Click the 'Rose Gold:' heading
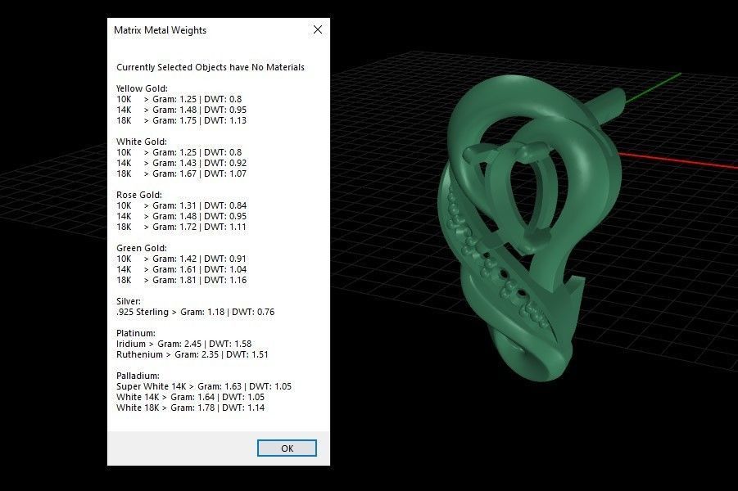738x491 pixels. coord(139,195)
